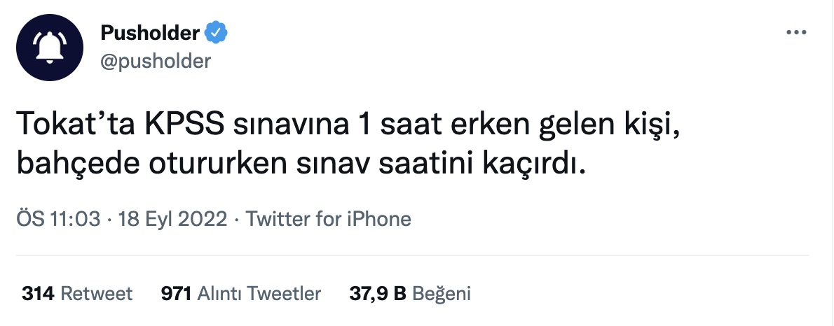Click the 18 Eyl 2022 date

coord(172,219)
